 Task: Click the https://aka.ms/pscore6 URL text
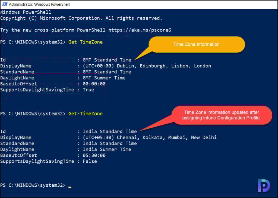tap(140, 30)
